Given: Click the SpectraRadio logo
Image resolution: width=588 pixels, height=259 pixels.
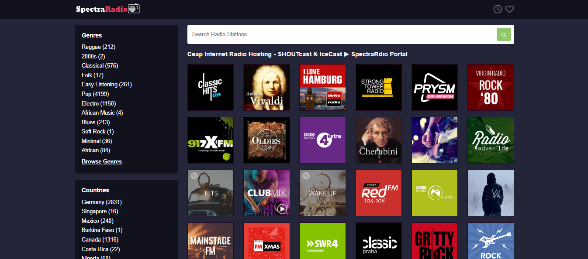Looking at the screenshot, I should [107, 9].
